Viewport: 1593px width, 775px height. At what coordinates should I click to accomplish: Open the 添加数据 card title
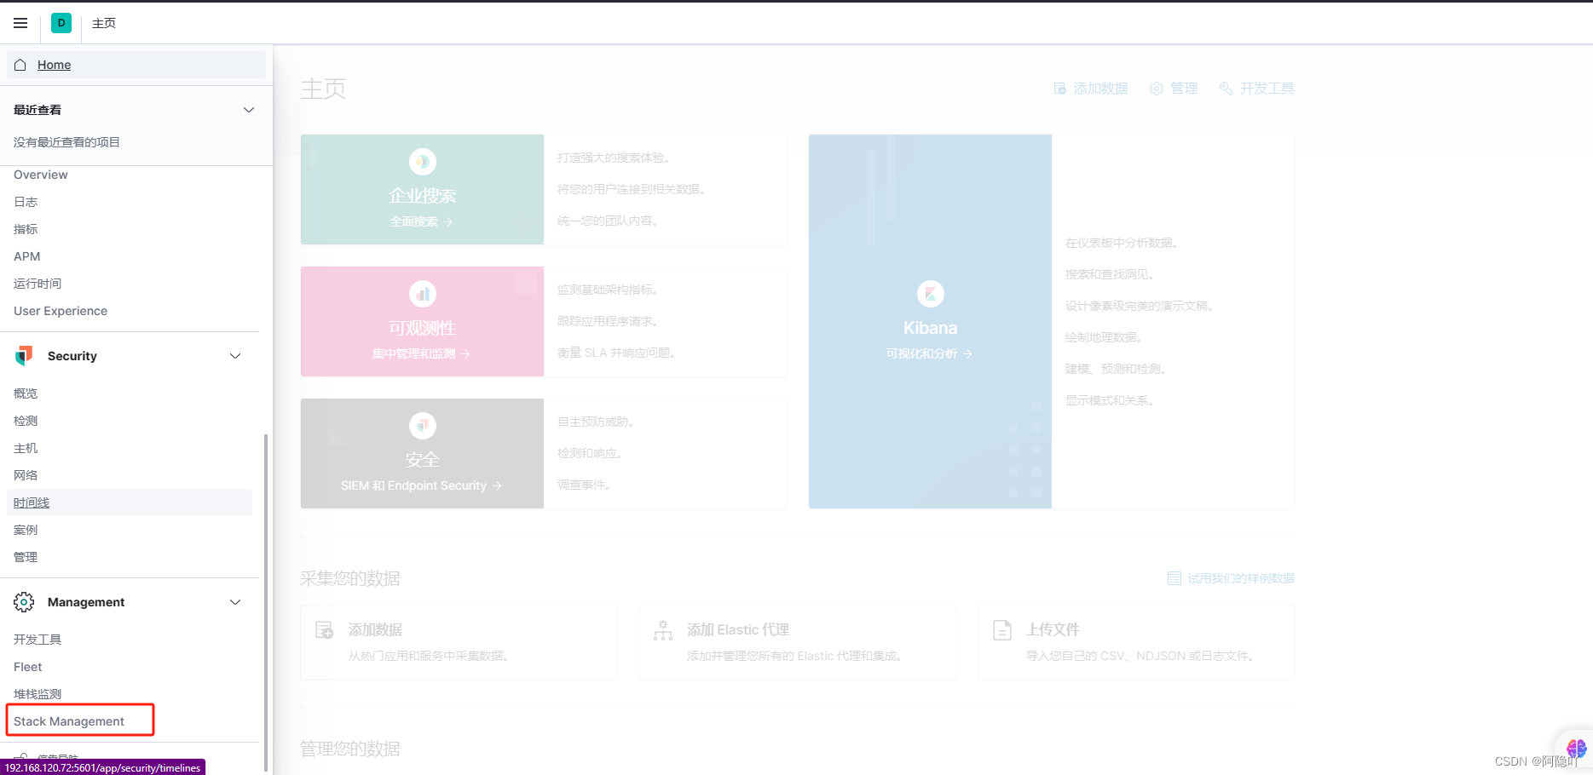(375, 629)
